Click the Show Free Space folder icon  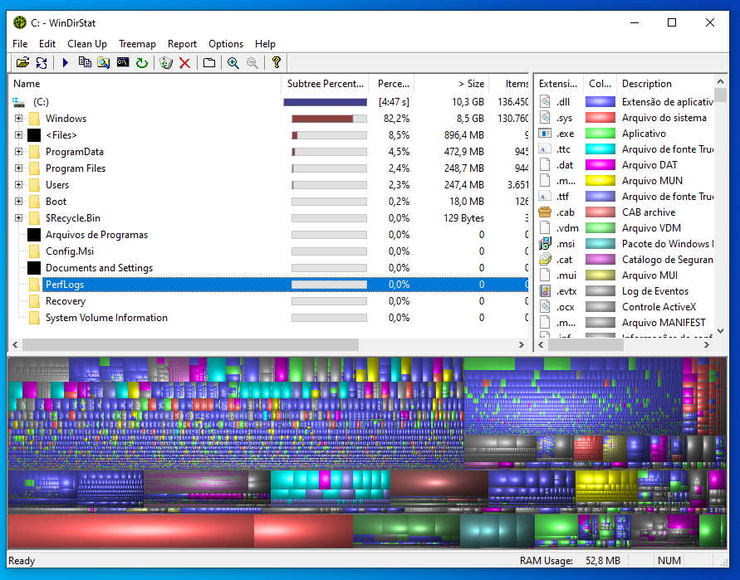coord(209,63)
